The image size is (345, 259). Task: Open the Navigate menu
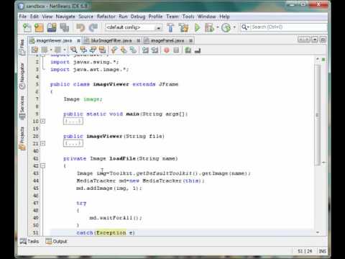coord(65,17)
